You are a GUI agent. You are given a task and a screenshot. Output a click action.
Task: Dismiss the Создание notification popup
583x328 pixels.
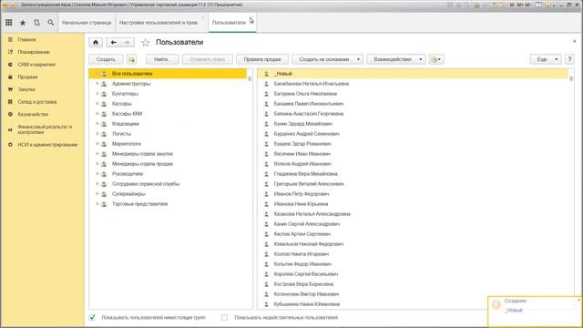(x=579, y=300)
